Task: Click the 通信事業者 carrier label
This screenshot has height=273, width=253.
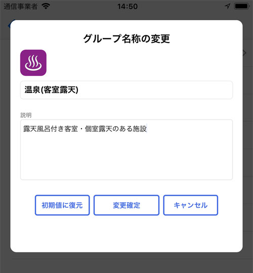Action: coord(21,7)
